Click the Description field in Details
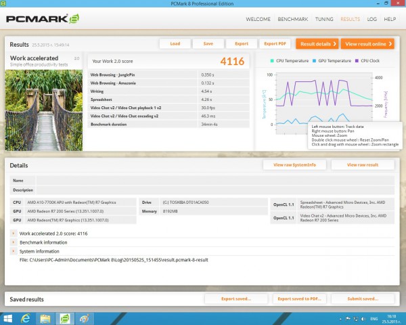 pos(215,190)
